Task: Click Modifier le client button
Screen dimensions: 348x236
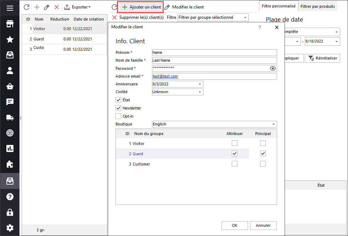Action: pyautogui.click(x=185, y=7)
